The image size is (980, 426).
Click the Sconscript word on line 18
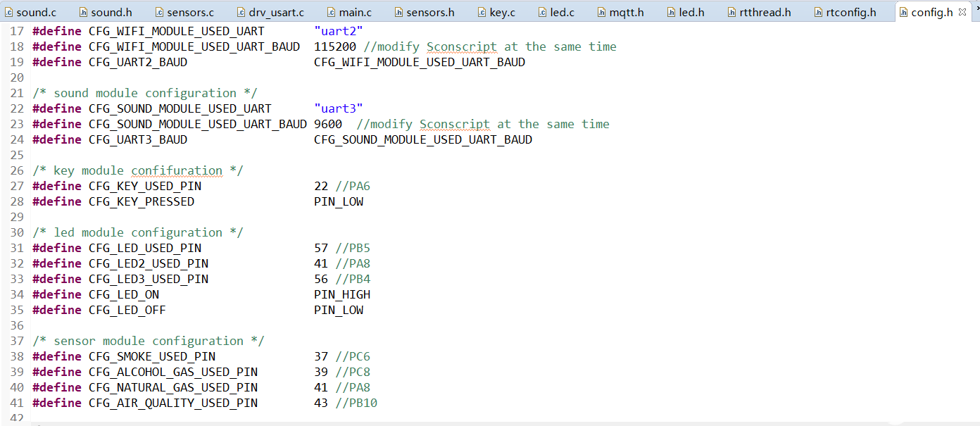point(462,46)
